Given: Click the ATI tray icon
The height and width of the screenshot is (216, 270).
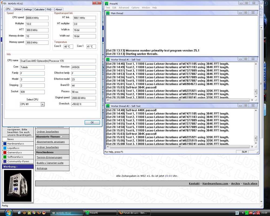Looking at the screenshot, I should (251, 213).
